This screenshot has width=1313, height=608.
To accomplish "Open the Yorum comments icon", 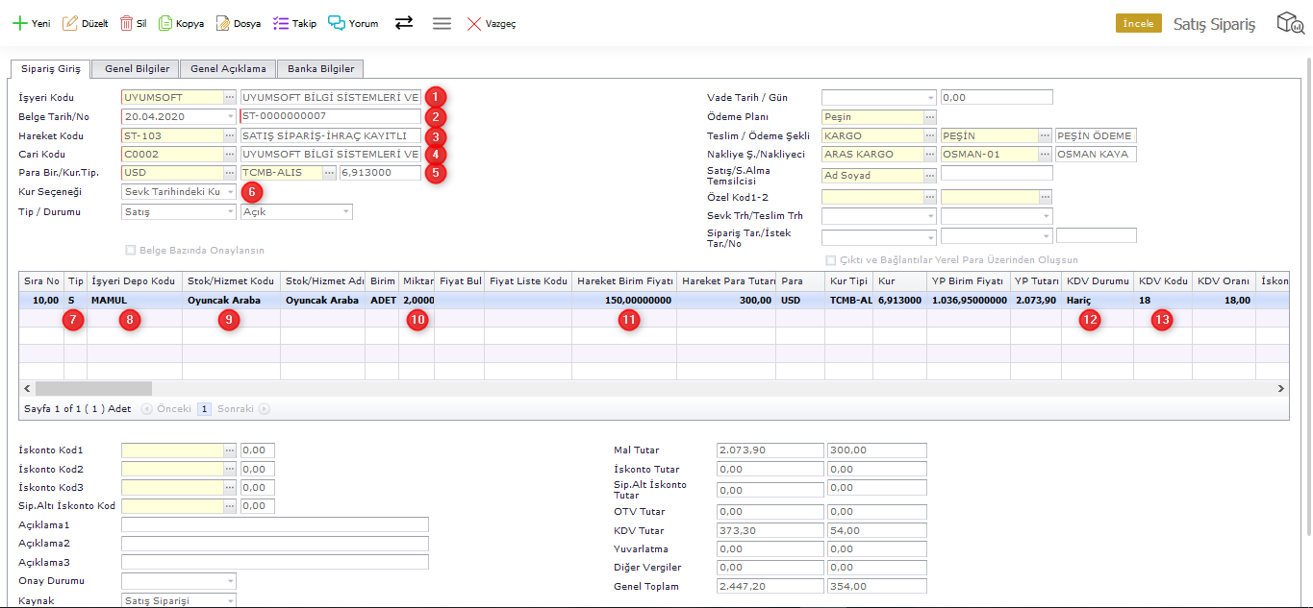I will [336, 23].
